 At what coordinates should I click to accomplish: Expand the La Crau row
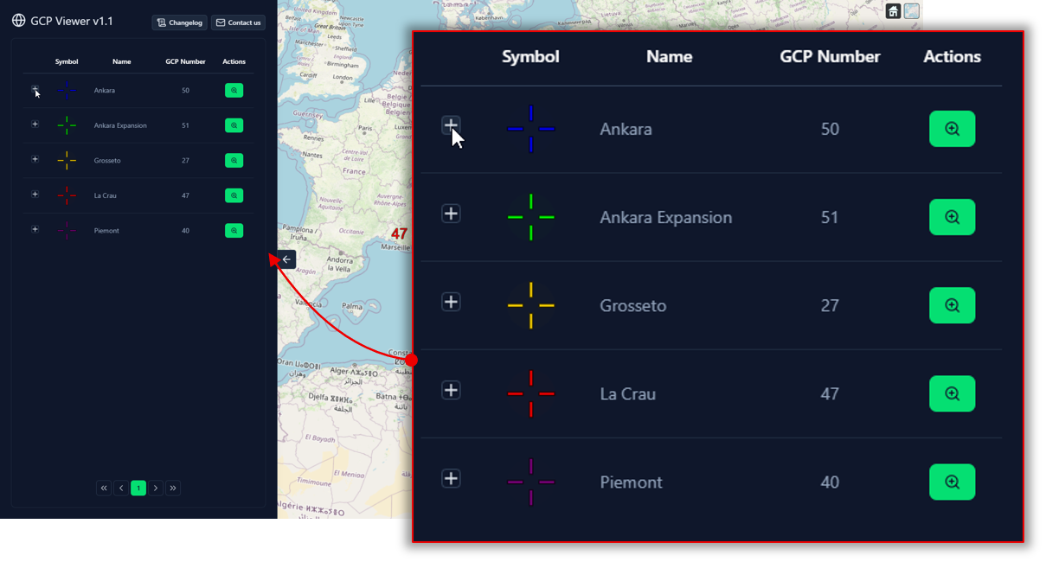pos(35,195)
